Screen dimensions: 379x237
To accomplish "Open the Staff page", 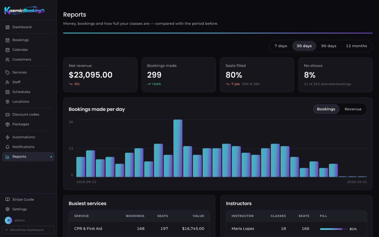I will [x=28, y=82].
